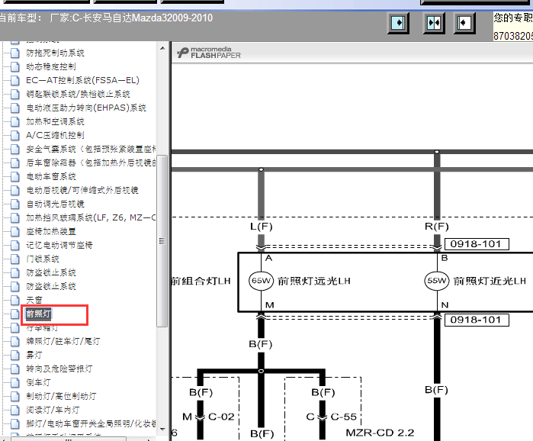Click the upper 0918-101 connector label

tap(477, 244)
